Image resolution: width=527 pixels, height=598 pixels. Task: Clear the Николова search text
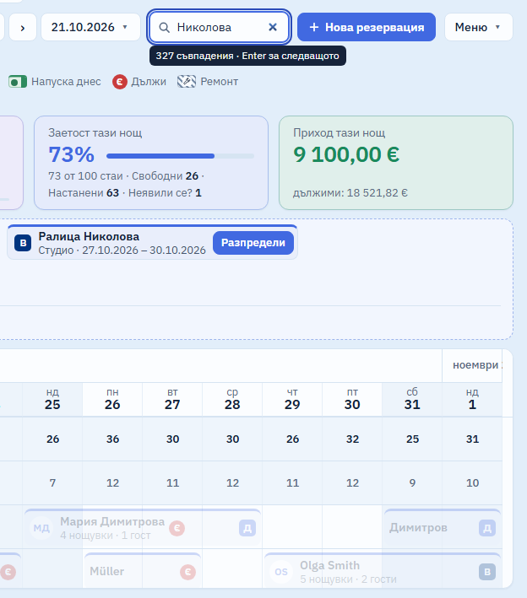pyautogui.click(x=273, y=27)
